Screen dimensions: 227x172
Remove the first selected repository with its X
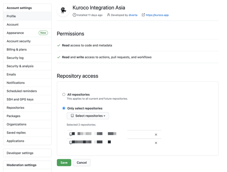point(156,134)
